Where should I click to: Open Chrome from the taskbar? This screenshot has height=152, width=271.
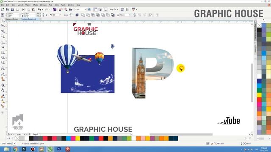pyautogui.click(x=15, y=149)
